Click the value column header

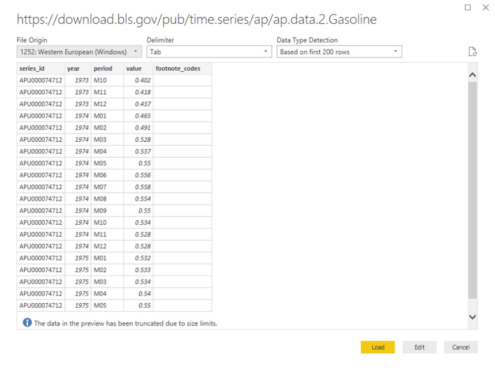click(138, 69)
